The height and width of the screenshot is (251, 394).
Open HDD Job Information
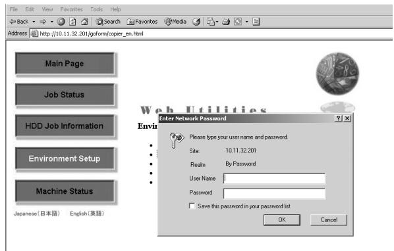pos(65,126)
